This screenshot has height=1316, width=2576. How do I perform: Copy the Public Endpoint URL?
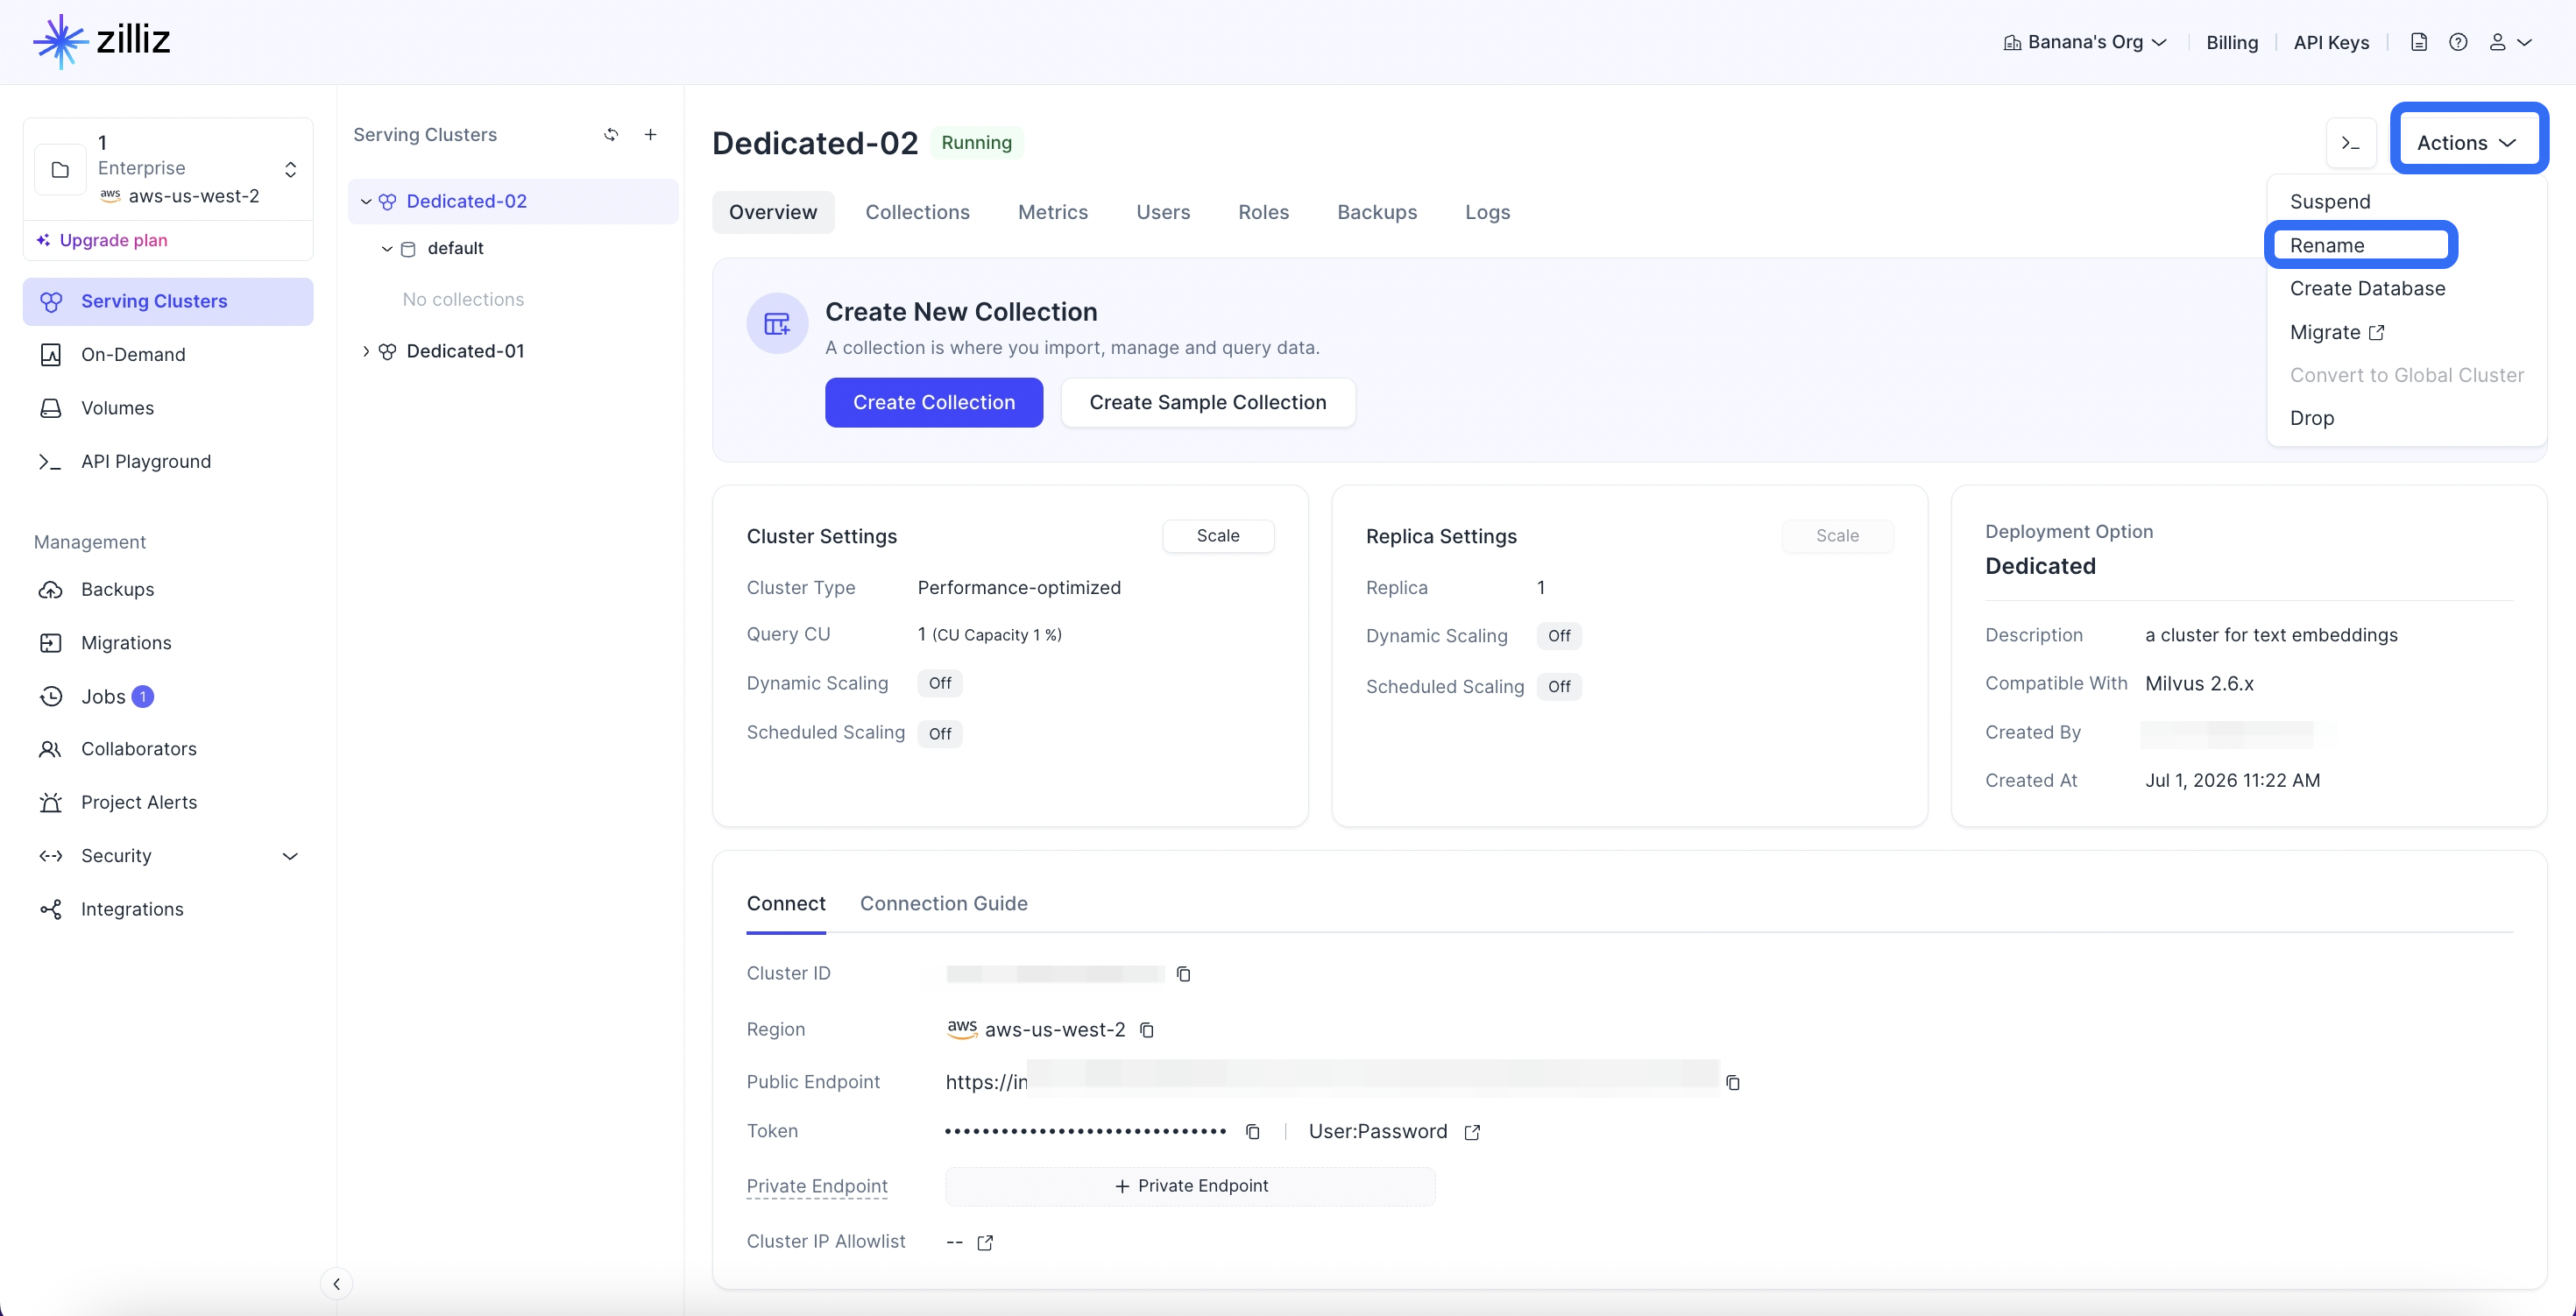[x=1733, y=1083]
